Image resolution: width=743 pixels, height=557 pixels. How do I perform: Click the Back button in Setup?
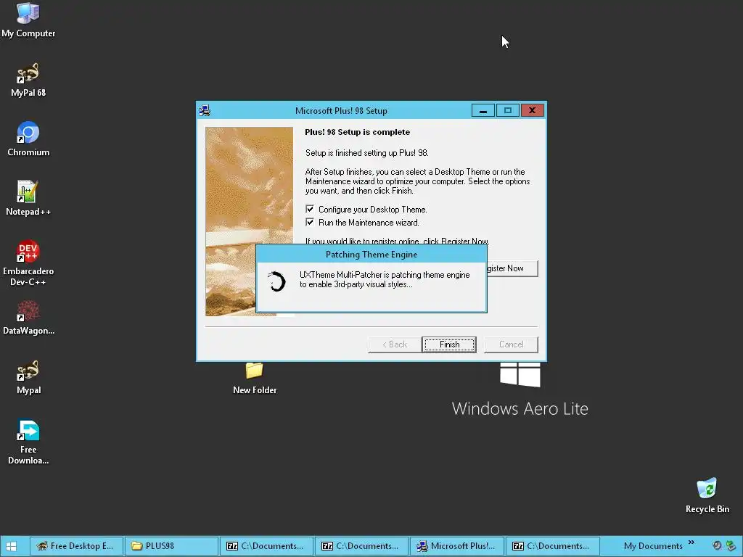point(395,344)
